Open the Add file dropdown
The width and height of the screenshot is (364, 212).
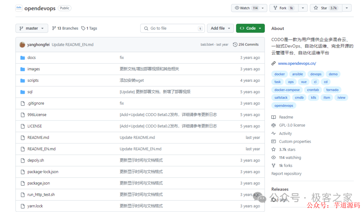[220, 28]
